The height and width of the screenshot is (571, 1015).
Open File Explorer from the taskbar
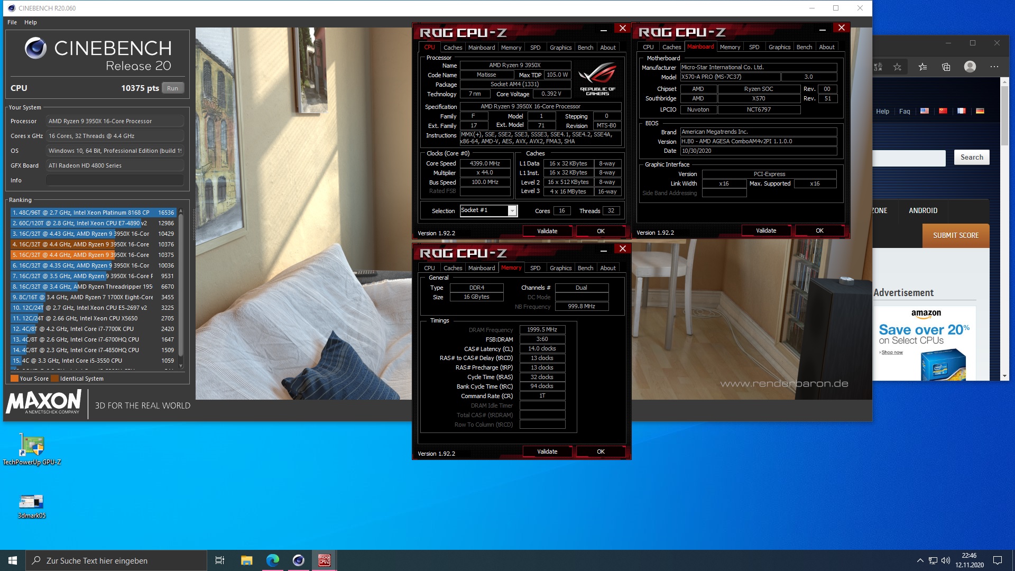246,560
